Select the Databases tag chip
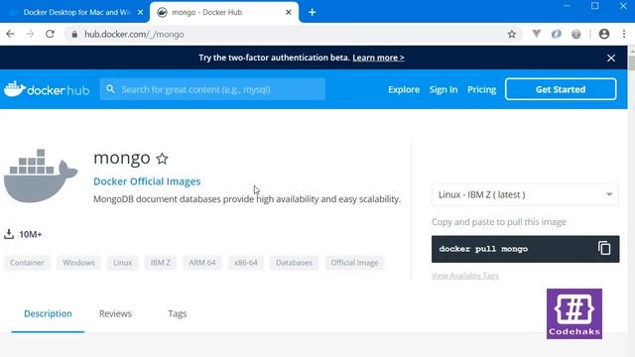Viewport: 635px width, 357px height. coord(294,263)
